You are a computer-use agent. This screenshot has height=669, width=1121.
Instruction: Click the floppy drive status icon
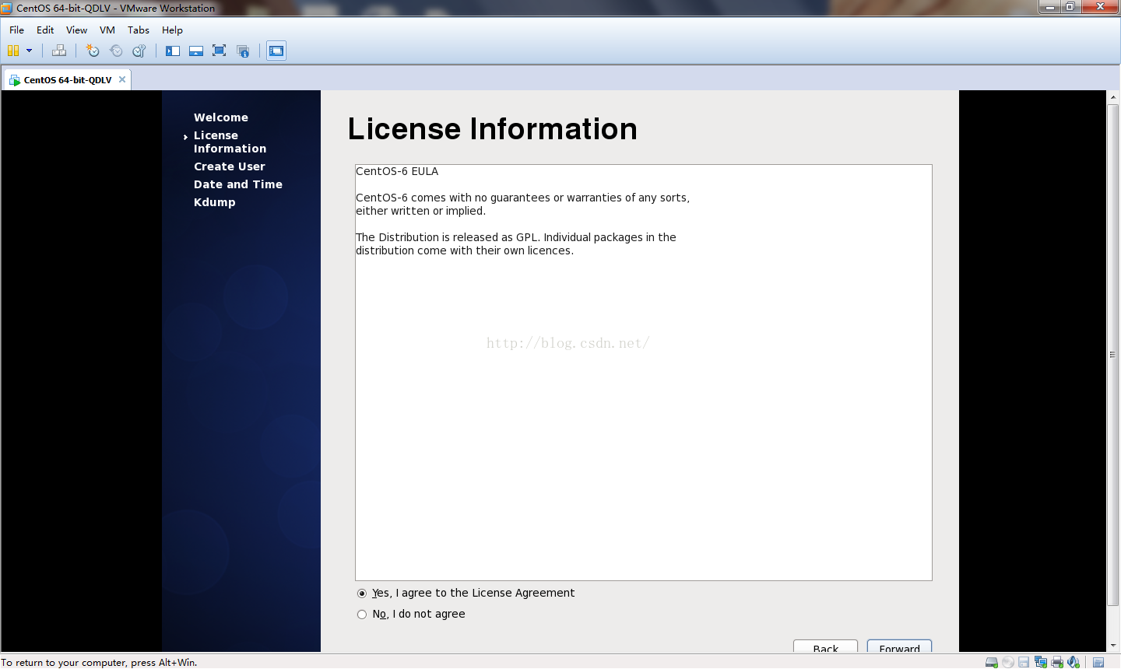[x=1024, y=662]
